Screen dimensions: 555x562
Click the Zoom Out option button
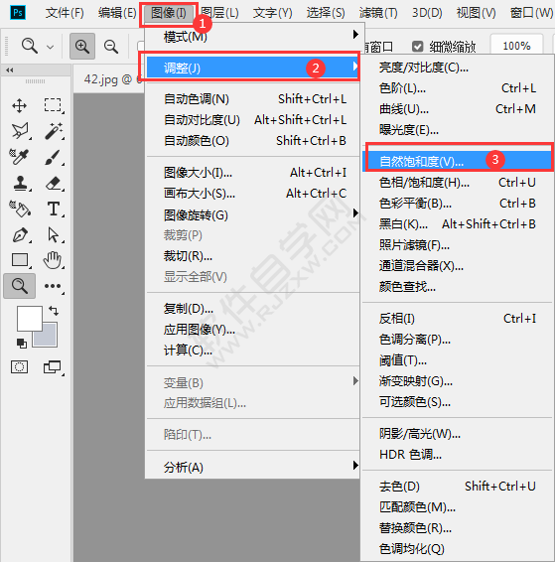[x=111, y=47]
